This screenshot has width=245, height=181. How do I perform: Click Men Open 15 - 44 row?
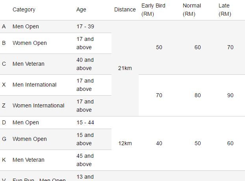(56, 123)
